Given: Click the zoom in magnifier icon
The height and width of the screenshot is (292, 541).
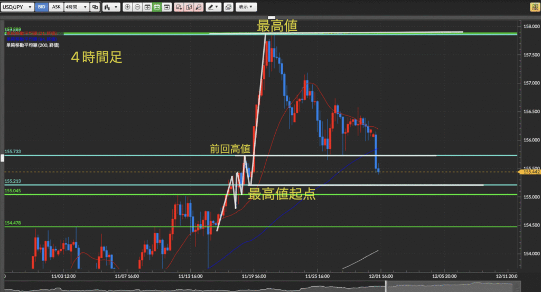Looking at the screenshot, I should click(x=127, y=7).
